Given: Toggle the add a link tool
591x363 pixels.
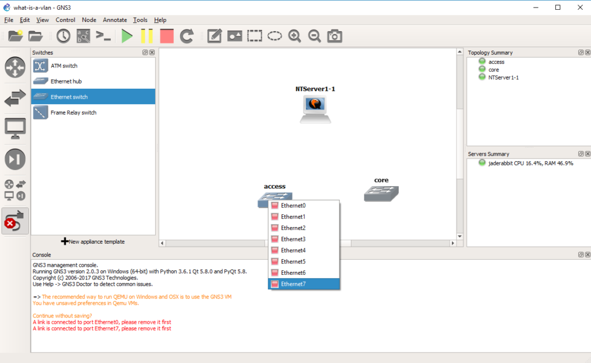Looking at the screenshot, I should click(x=15, y=221).
